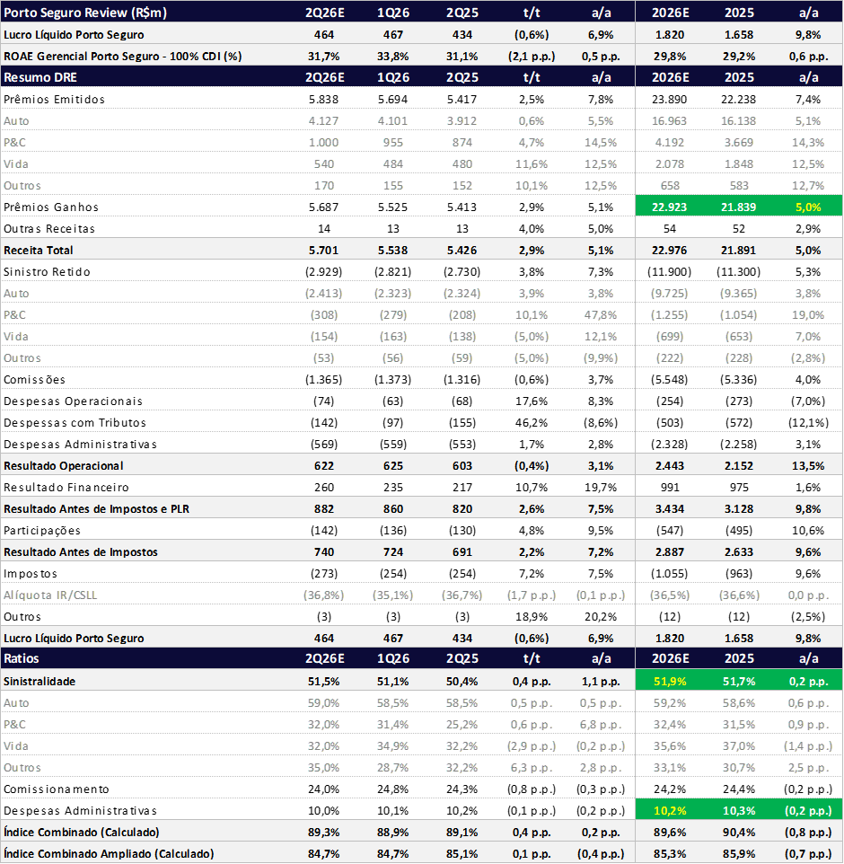The height and width of the screenshot is (864, 844).
Task: Select Prêmios Emitidos 2Q26E value 5.838
Action: [x=324, y=99]
